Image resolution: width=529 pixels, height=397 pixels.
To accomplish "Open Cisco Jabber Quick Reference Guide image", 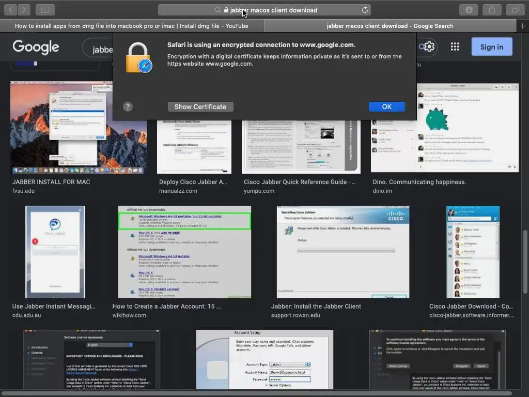I will coord(301,146).
